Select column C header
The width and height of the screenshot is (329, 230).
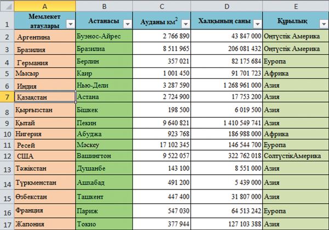point(162,6)
